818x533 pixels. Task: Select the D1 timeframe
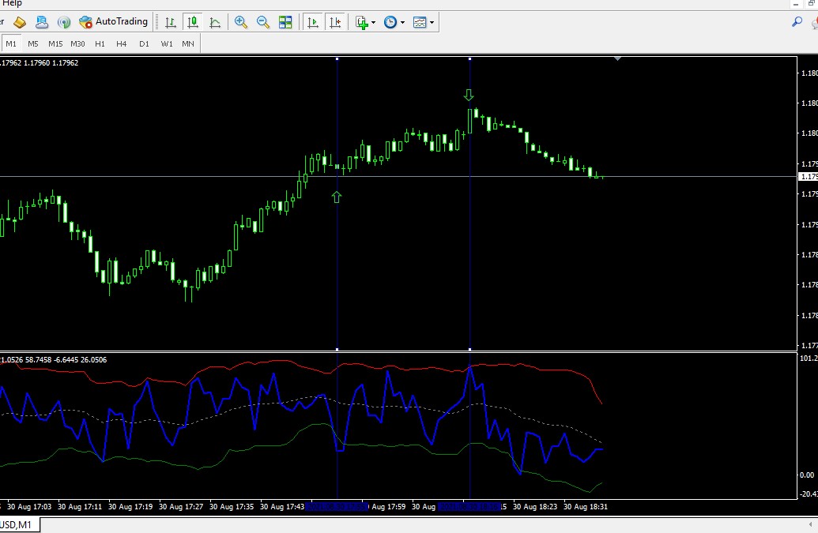click(x=144, y=43)
